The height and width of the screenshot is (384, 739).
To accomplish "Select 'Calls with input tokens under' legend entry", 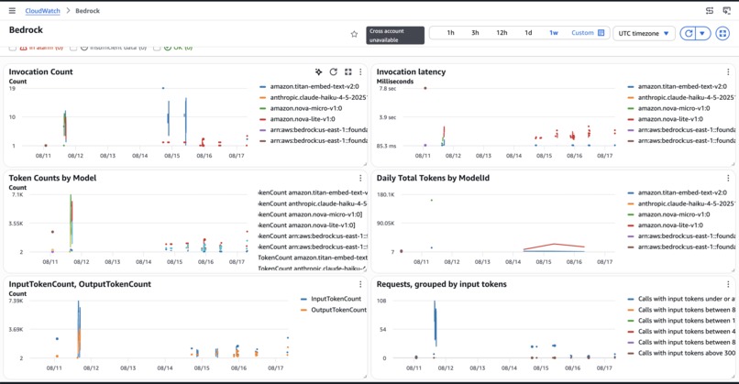I will point(686,299).
